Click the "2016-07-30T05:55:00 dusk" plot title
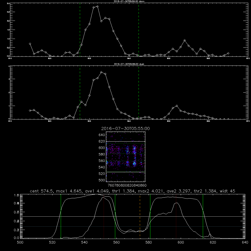 click(x=129, y=64)
